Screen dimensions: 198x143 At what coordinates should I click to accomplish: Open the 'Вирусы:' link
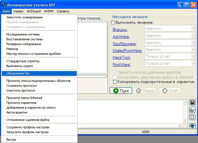(120, 30)
